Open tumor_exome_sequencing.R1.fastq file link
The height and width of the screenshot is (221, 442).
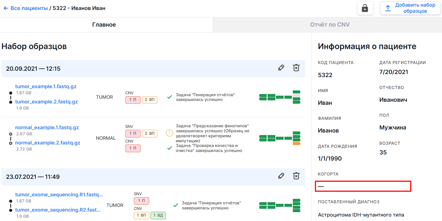[59, 195]
